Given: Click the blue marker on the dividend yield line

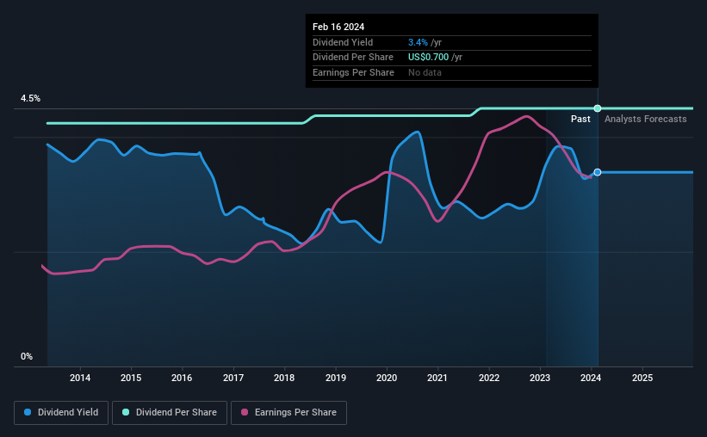Looking at the screenshot, I should [x=598, y=172].
